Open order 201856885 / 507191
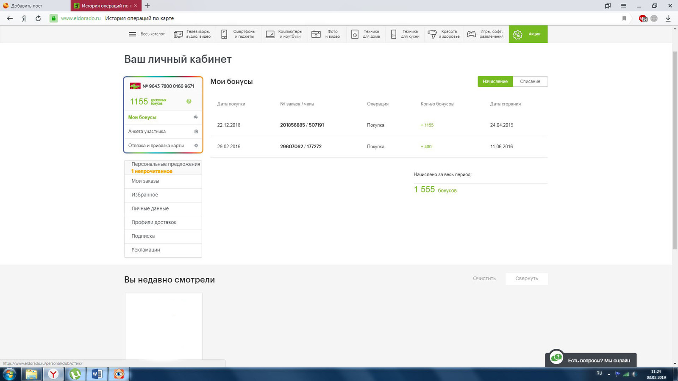The width and height of the screenshot is (678, 381). click(x=302, y=125)
